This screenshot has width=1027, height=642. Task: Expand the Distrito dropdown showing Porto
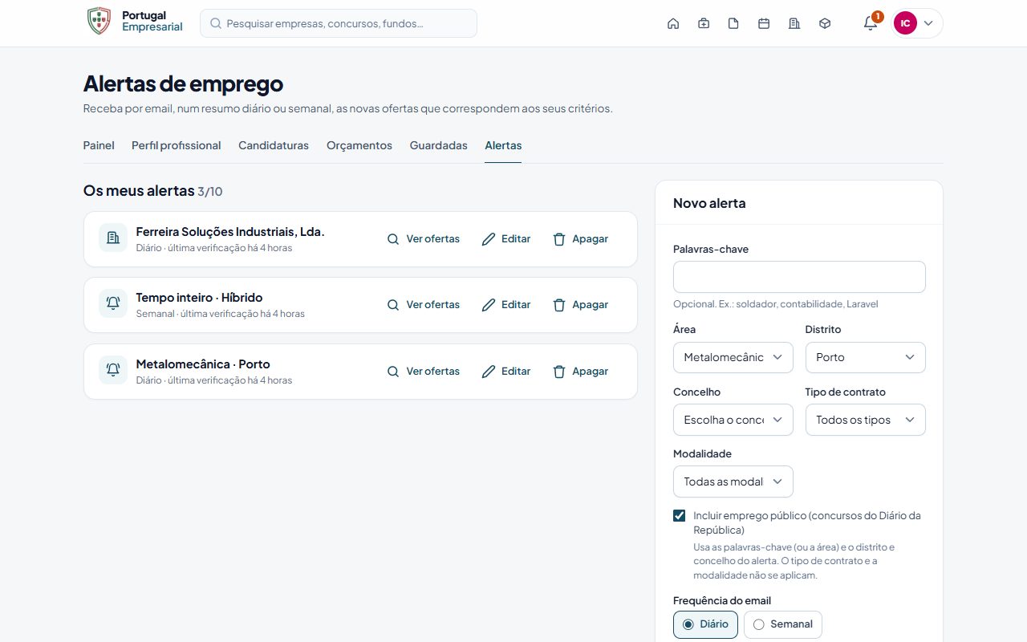[865, 357]
